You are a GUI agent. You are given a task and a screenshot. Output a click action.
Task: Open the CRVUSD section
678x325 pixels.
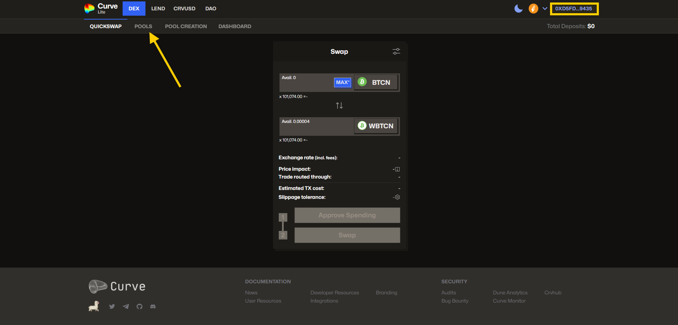tap(184, 9)
